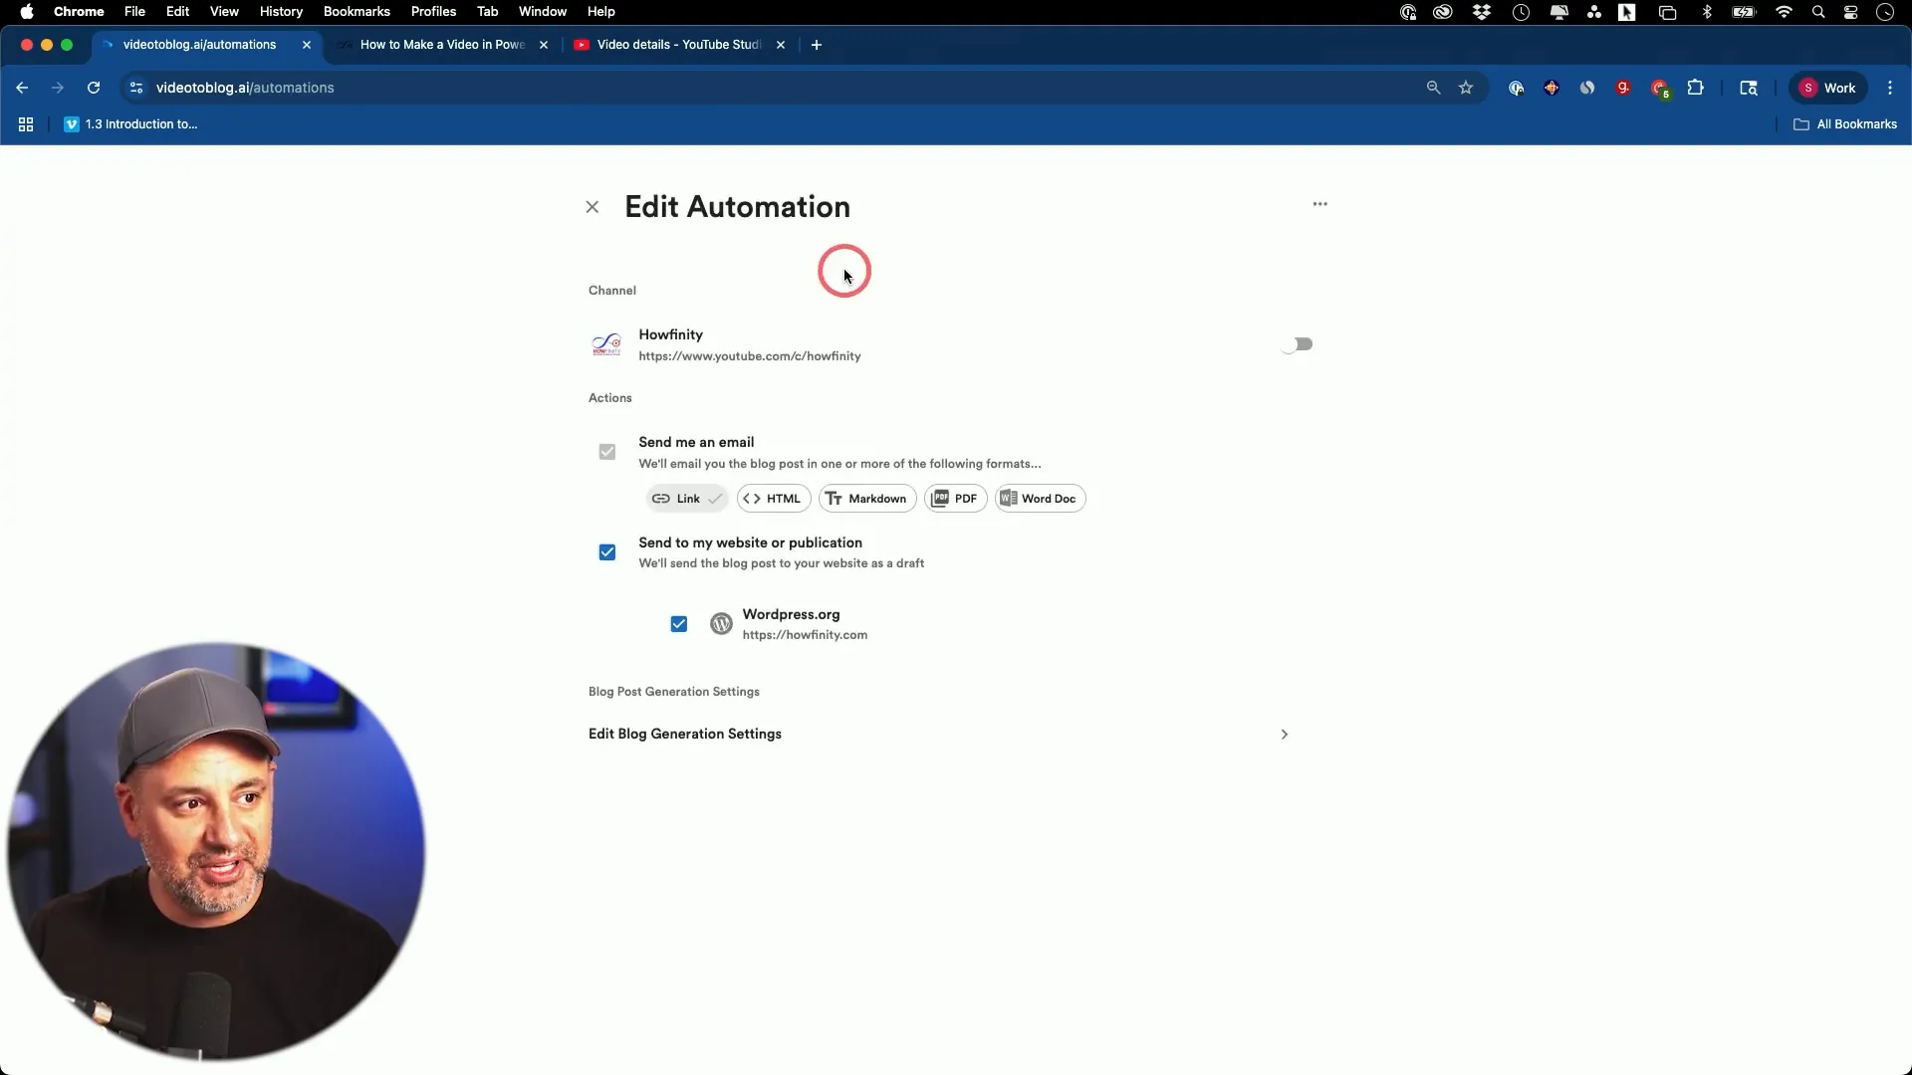This screenshot has height=1075, width=1912.
Task: Open a new browser tab
Action: coord(817,45)
